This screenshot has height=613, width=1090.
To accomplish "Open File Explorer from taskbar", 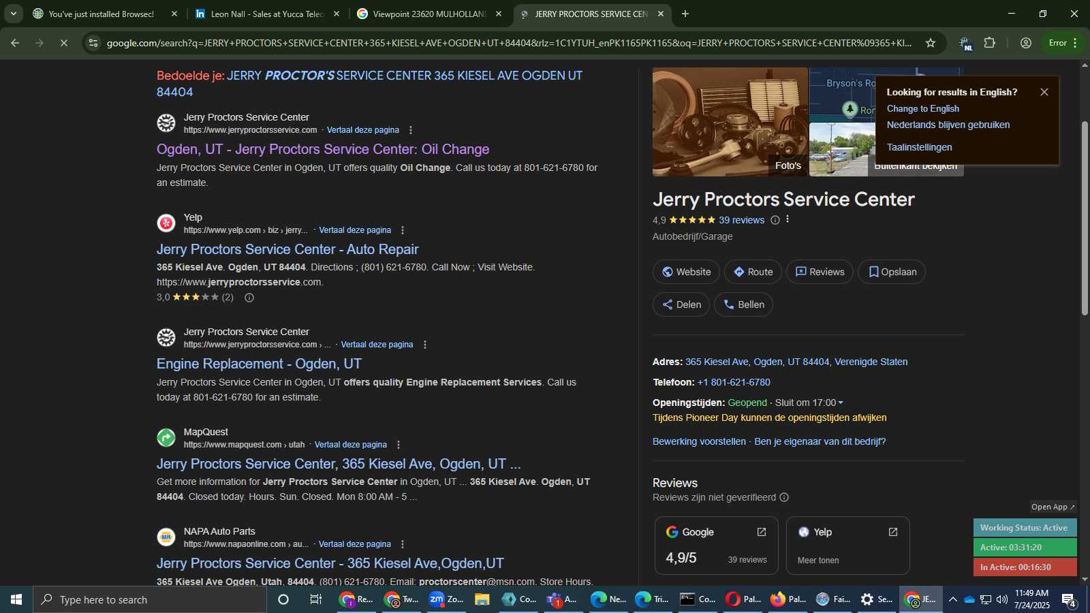I will [x=482, y=599].
